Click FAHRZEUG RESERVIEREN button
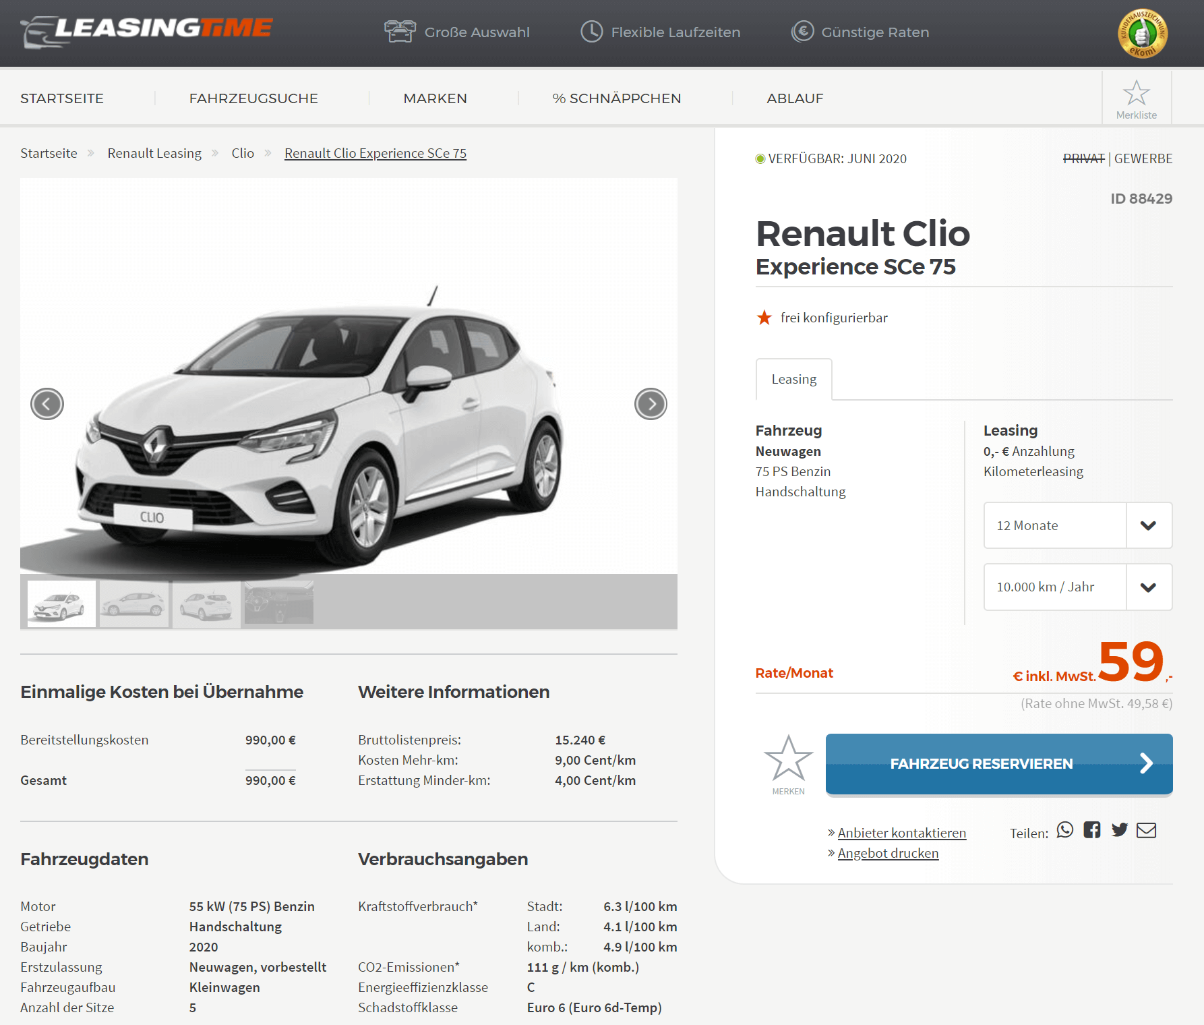Viewport: 1204px width, 1025px height. click(x=999, y=764)
